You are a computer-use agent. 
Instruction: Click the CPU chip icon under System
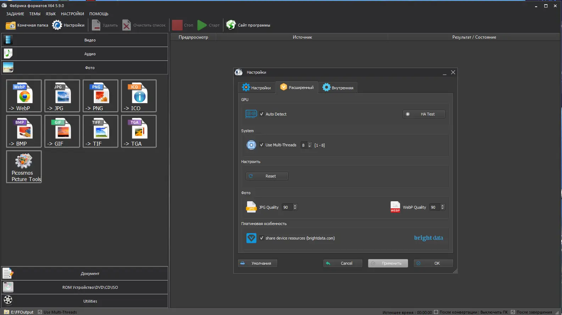click(x=251, y=145)
